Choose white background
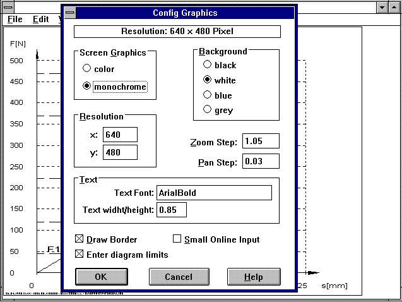 [206, 80]
